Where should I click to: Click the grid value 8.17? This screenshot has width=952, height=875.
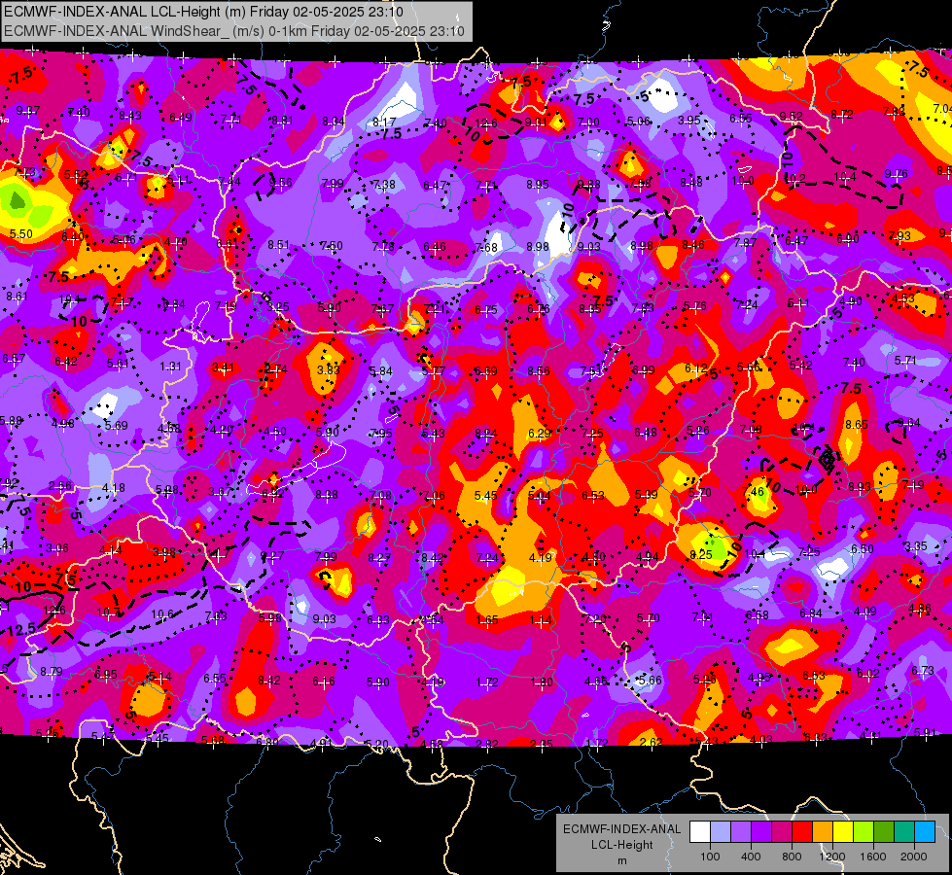384,122
